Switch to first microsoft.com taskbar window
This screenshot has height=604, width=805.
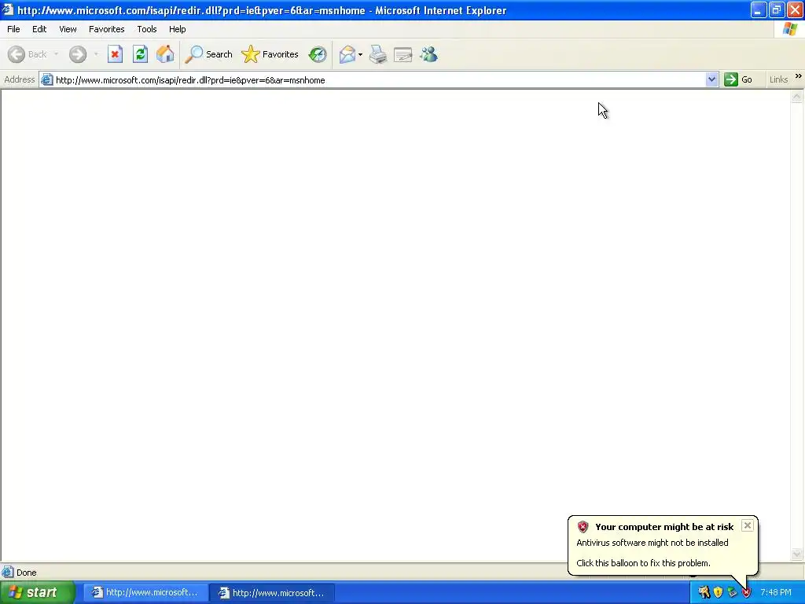(x=145, y=593)
